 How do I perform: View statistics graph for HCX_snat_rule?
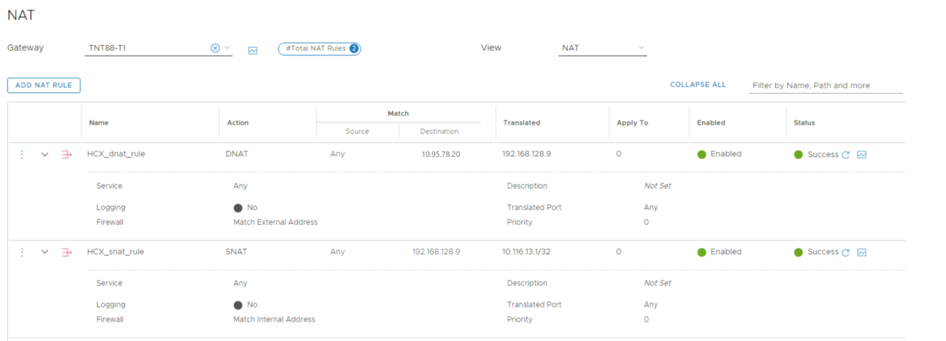(x=862, y=253)
